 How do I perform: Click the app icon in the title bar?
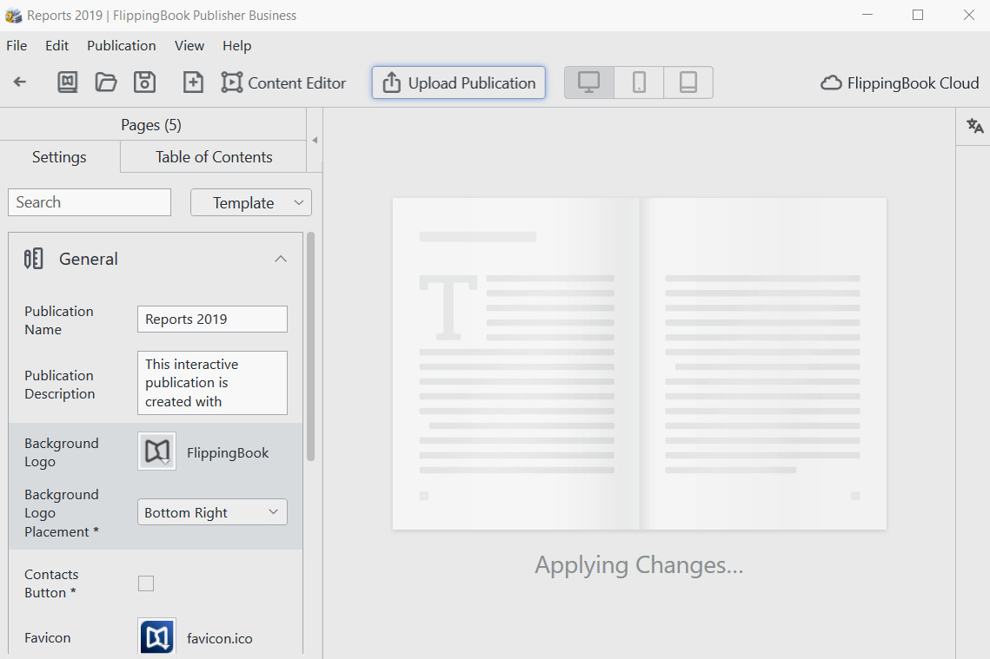click(x=13, y=15)
